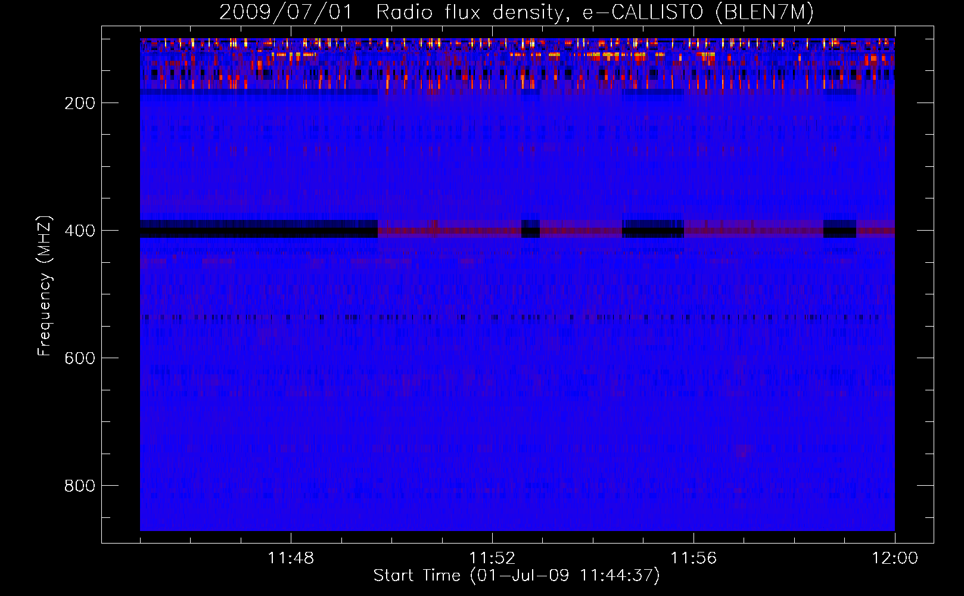This screenshot has height=596, width=964.
Task: Click the 11:48 time tick label
Action: tap(291, 558)
